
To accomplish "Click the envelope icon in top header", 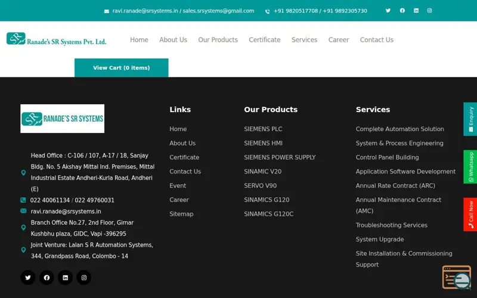I will coord(107,11).
